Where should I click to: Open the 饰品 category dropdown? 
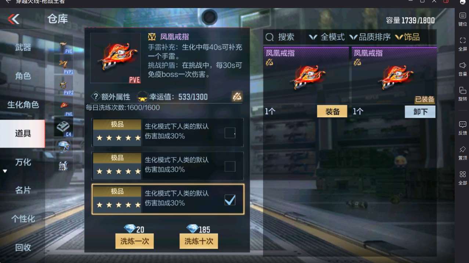(x=407, y=37)
